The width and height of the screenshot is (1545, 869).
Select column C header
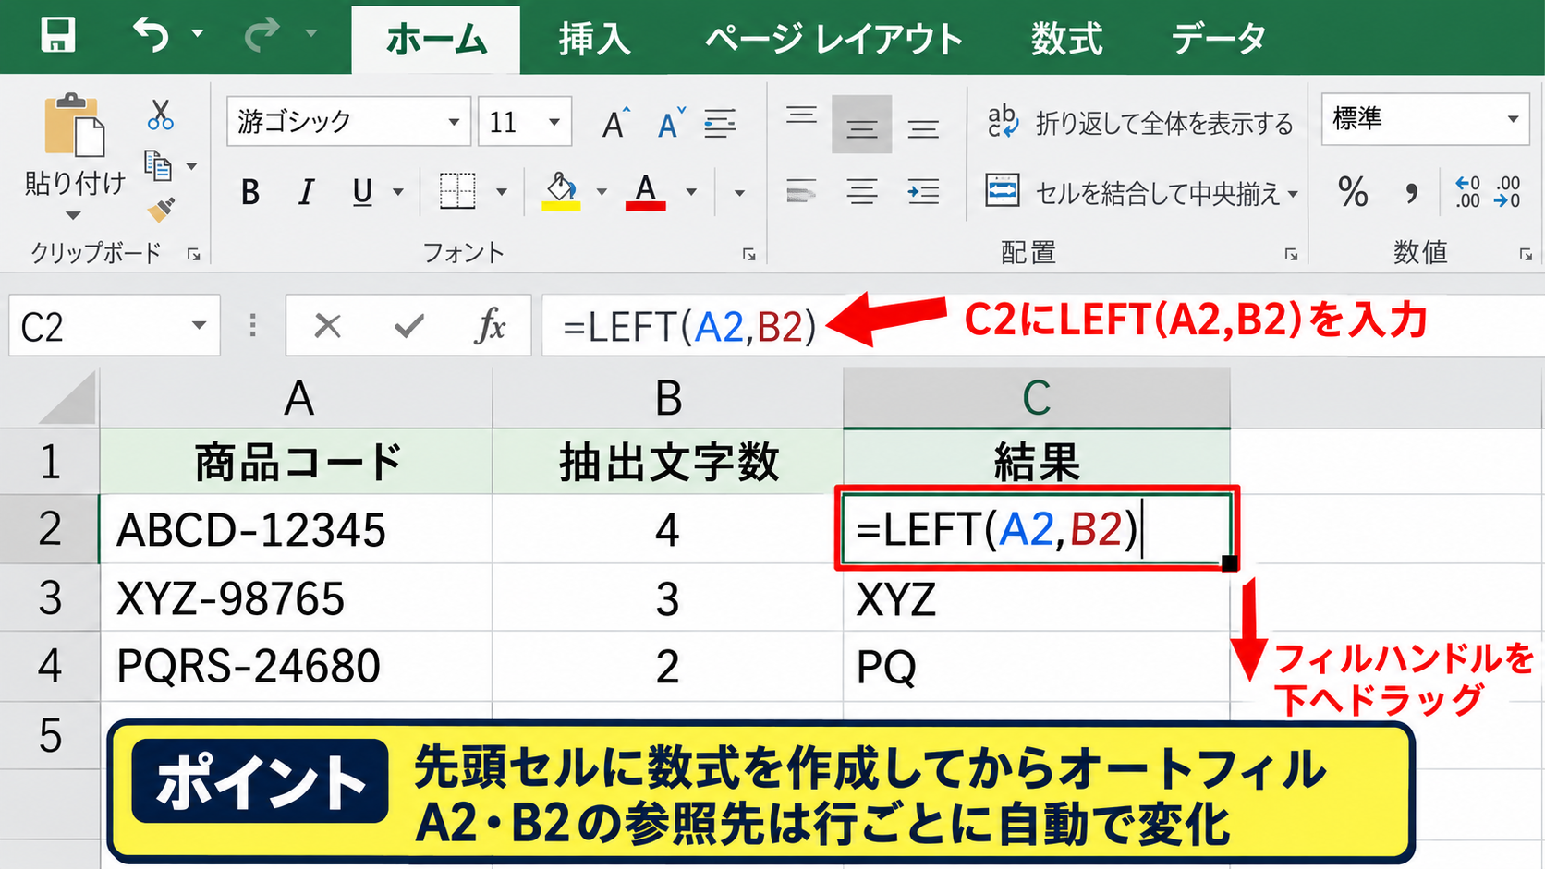click(x=1037, y=398)
